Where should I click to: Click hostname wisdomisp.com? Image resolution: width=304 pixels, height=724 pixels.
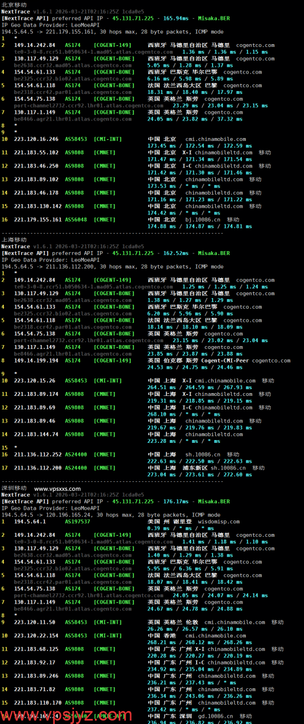(x=219, y=522)
